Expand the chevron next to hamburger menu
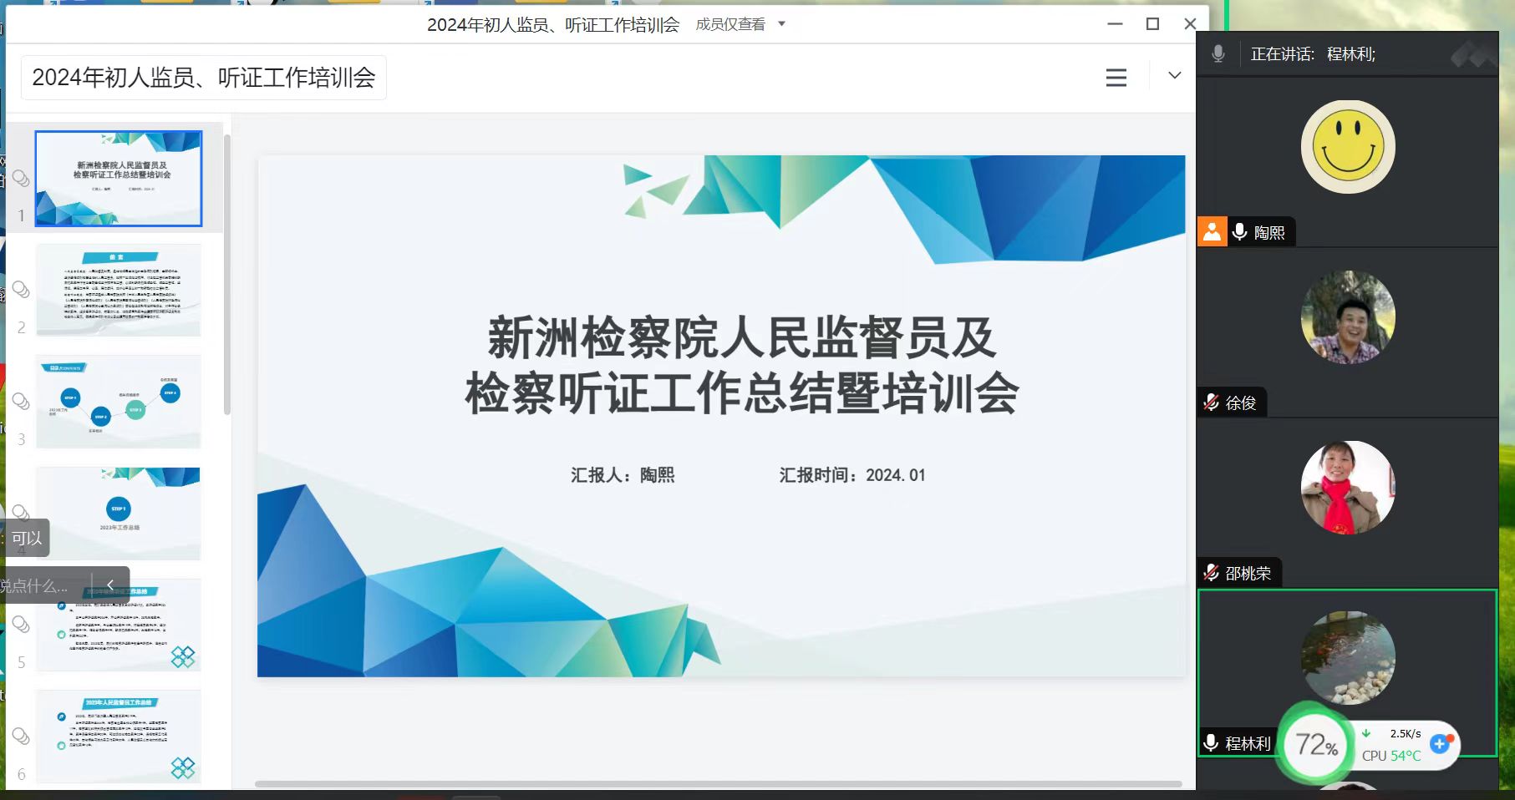This screenshot has width=1515, height=800. point(1174,76)
